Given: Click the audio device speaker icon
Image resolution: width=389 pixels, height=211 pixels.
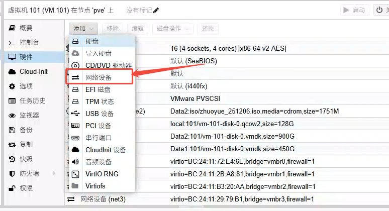Looking at the screenshot, I should point(75,162).
